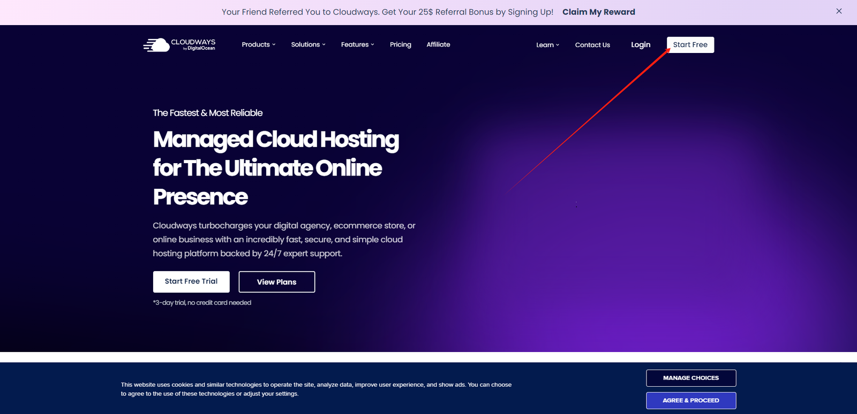857x414 pixels.
Task: Click the Claim My Reward link
Action: [x=598, y=12]
